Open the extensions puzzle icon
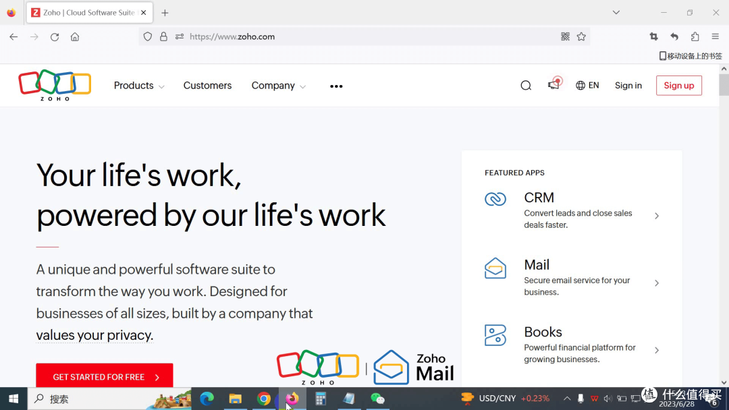729x410 pixels. point(695,36)
